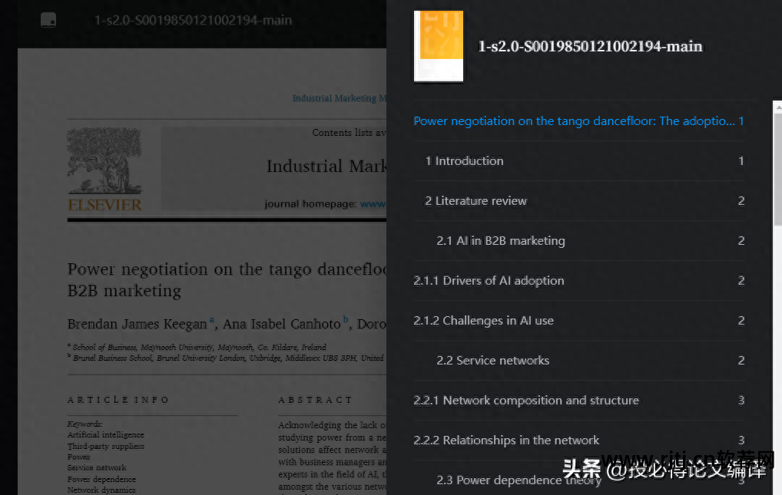Open the document thumbnail preview
Viewport: 782px width, 495px height.
coord(438,46)
